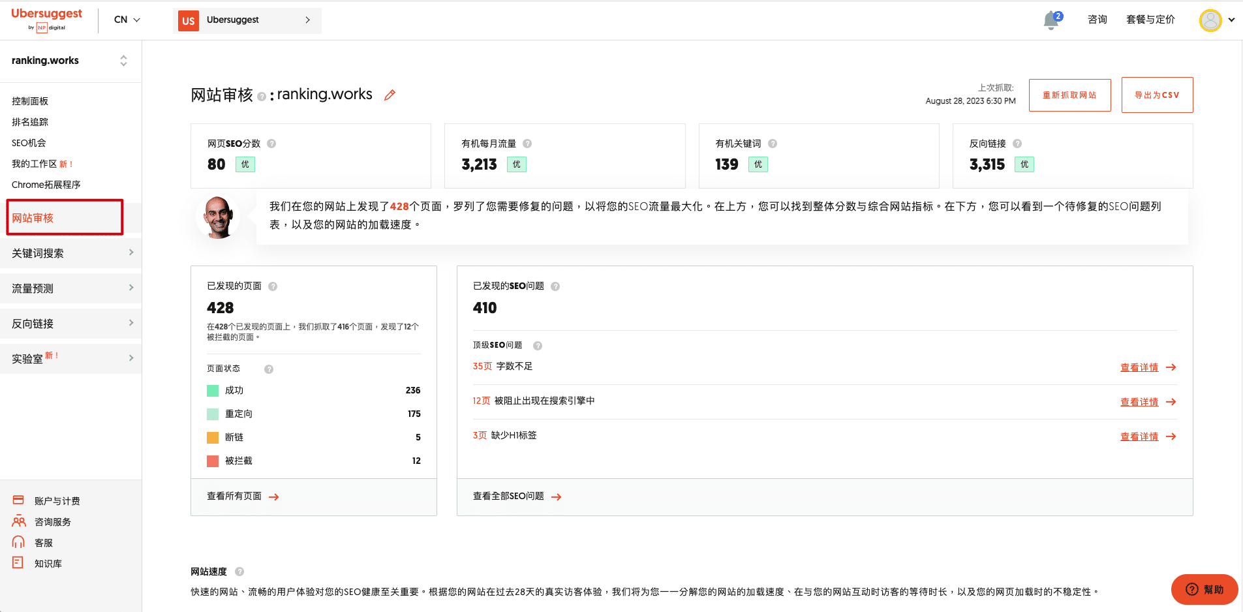Select 网站审核 in the sidebar

pyautogui.click(x=64, y=218)
